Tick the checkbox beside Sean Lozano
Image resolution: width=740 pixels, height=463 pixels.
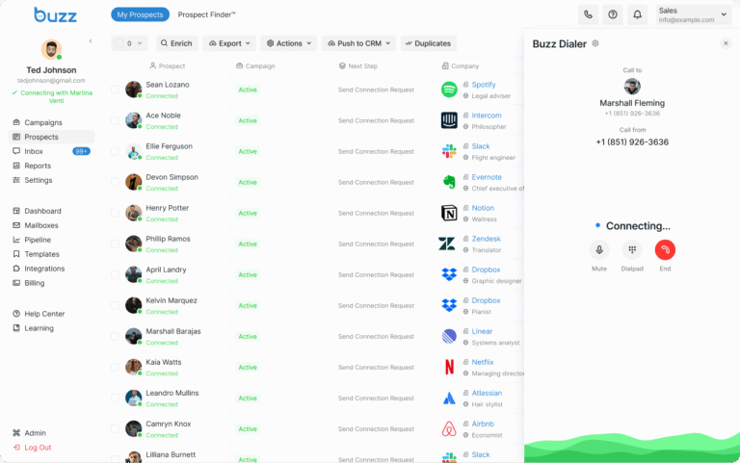(x=115, y=90)
